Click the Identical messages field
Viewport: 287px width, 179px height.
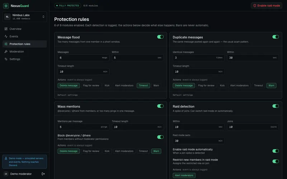coord(199,58)
